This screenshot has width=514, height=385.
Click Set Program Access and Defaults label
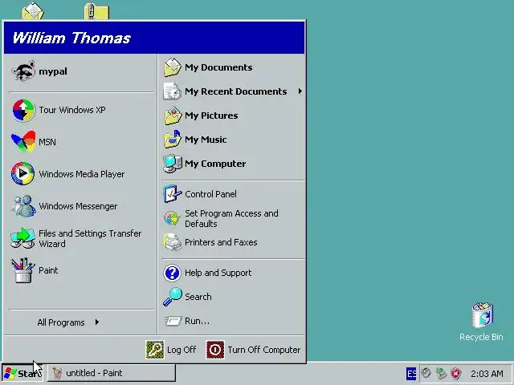click(231, 219)
